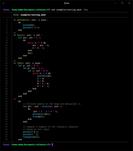Click the code 'putnum(n);'

click(29, 25)
